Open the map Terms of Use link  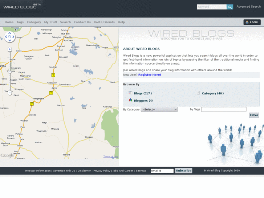(111, 157)
